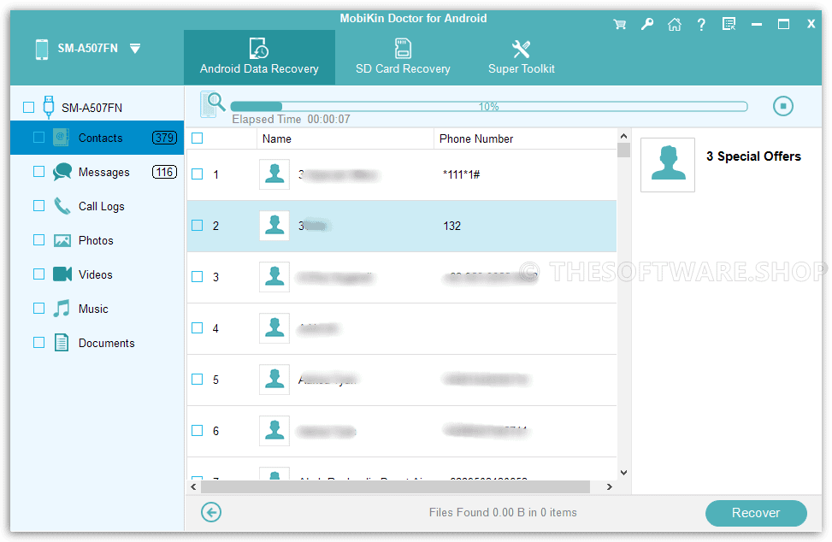Tick the Contacts category checkbox
This screenshot has width=832, height=542.
pos(38,138)
